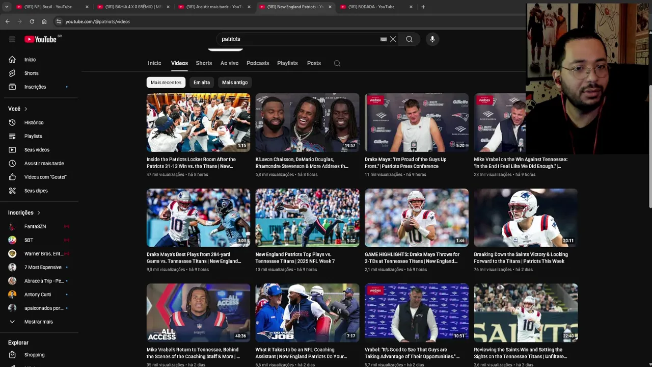Expand Mostrar mais subscriptions
Screen dimensions: 652x367
click(x=39, y=322)
